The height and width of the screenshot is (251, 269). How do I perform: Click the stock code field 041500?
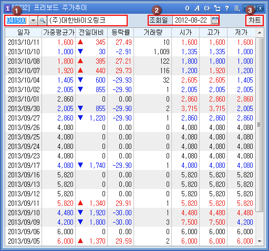pyautogui.click(x=17, y=21)
